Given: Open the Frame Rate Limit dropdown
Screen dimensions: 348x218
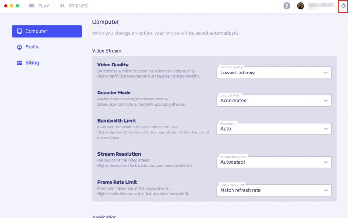Looking at the screenshot, I should 274,190.
